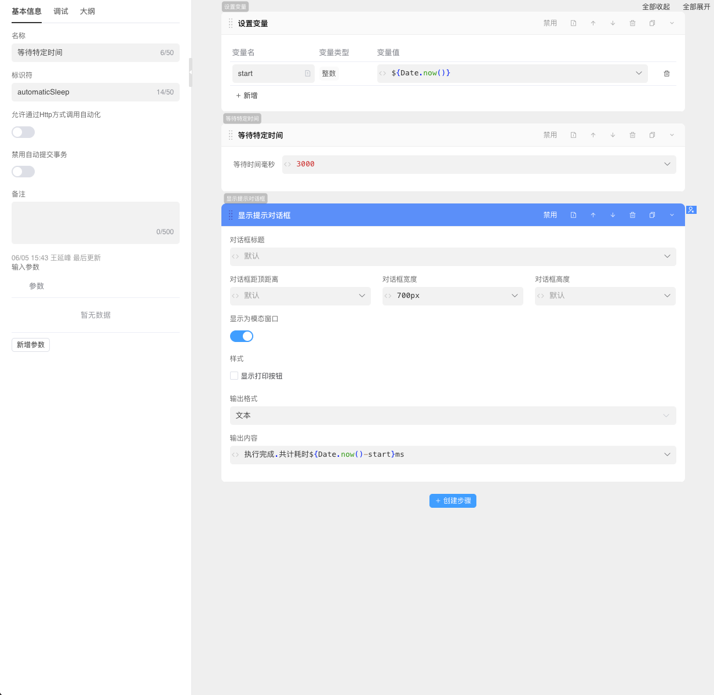Check the 显示打印按钮 checkbox
Viewport: 714px width, 695px height.
pyautogui.click(x=234, y=376)
